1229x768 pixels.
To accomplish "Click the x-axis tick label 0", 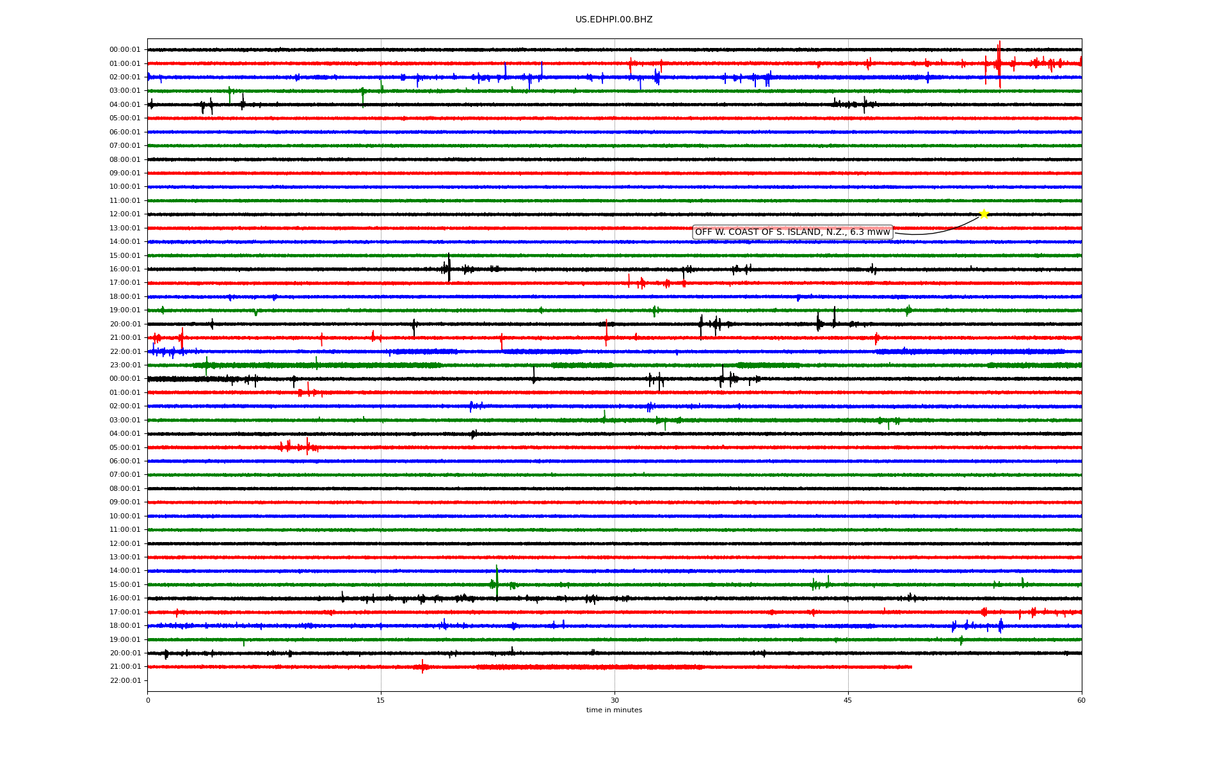I will pyautogui.click(x=148, y=700).
